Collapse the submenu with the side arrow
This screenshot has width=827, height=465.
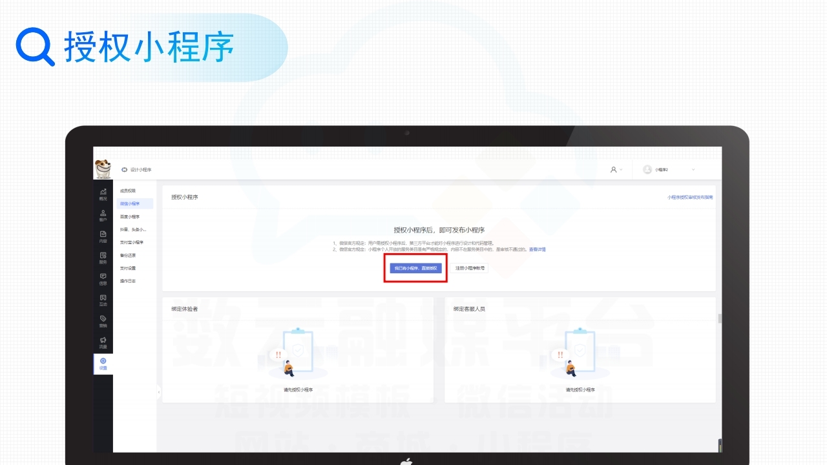pos(159,391)
